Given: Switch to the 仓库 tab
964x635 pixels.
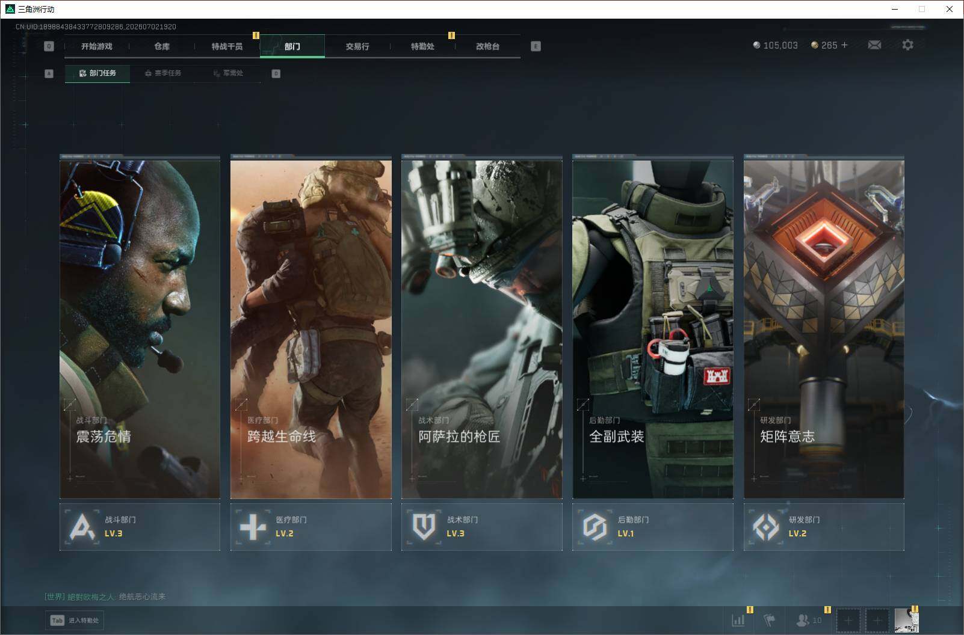Looking at the screenshot, I should pos(162,46).
